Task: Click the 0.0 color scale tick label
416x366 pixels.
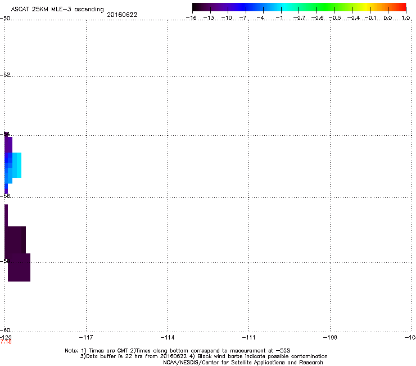Action: point(388,18)
